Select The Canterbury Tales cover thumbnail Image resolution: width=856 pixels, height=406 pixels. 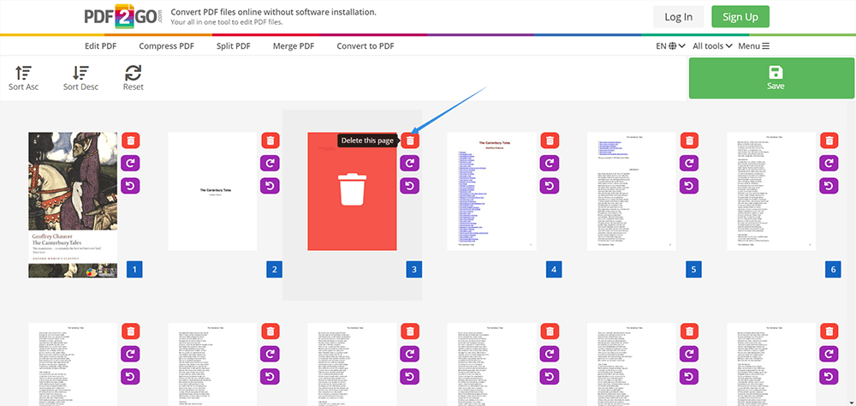point(73,204)
